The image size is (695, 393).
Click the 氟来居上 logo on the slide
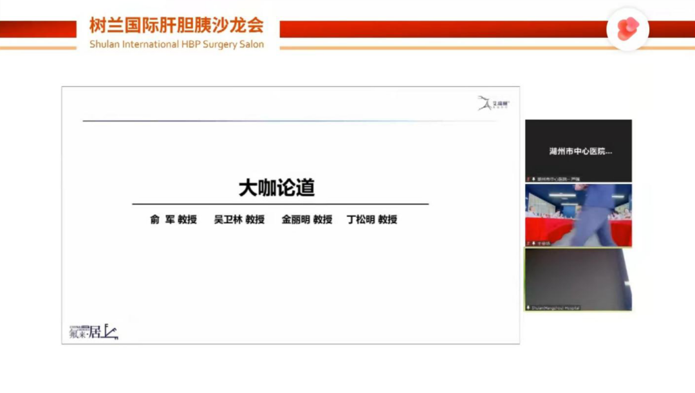94,331
